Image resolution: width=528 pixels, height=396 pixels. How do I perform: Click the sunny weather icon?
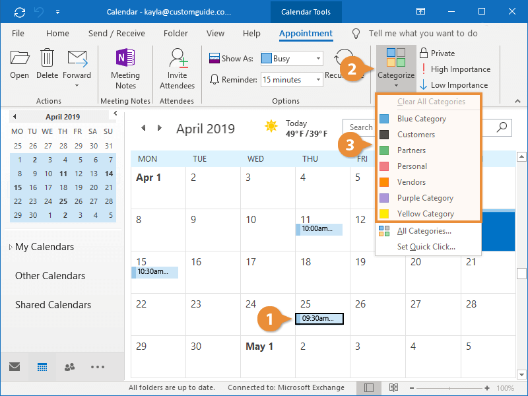pos(271,126)
